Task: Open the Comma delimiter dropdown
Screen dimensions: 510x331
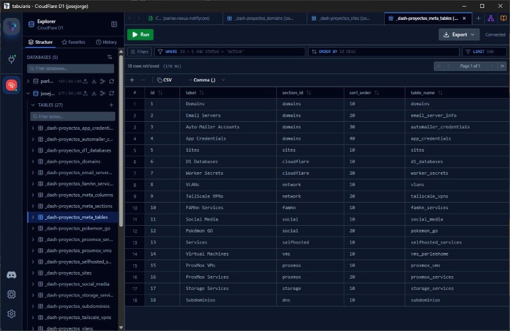Action: pyautogui.click(x=207, y=80)
